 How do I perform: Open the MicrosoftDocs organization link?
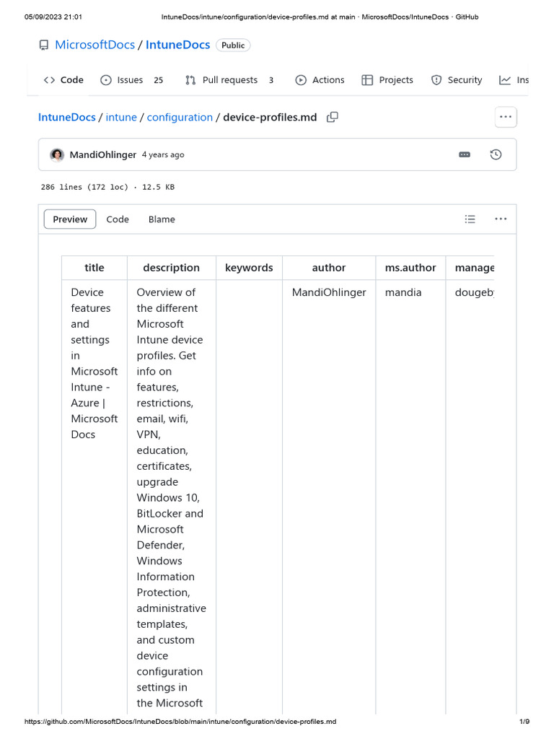click(94, 45)
